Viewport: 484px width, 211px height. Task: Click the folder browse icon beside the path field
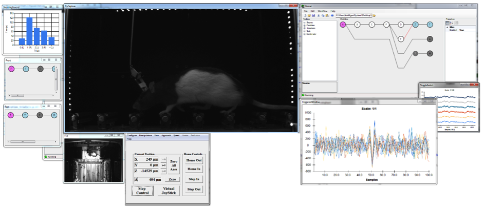pyautogui.click(x=374, y=16)
